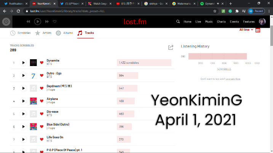Open the user avatar menu

tap(262, 22)
